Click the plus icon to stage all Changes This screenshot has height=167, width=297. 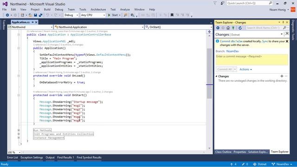tap(282, 76)
